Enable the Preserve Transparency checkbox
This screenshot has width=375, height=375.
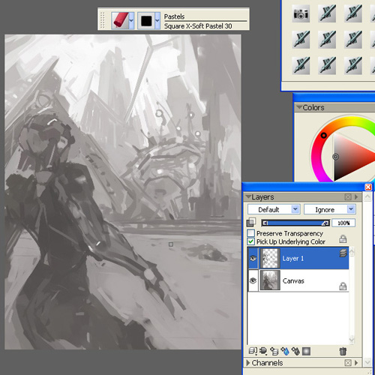coord(250,233)
